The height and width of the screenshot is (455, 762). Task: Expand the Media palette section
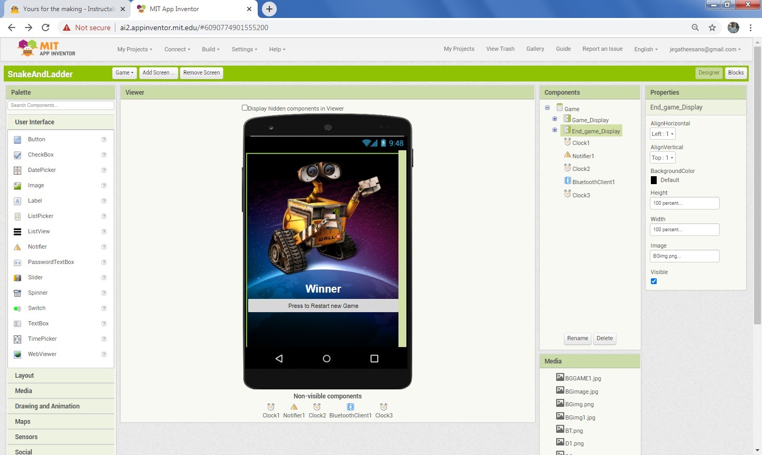[x=61, y=391]
